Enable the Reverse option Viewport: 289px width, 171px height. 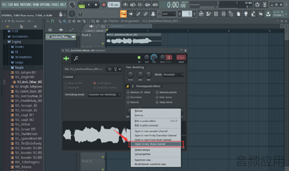click(x=133, y=102)
